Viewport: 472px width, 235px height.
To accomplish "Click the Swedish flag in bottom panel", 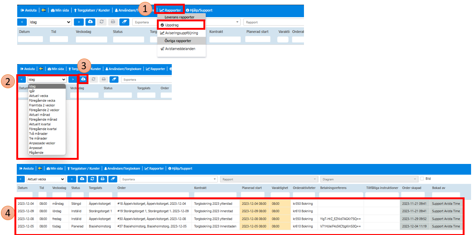I will tap(40, 168).
